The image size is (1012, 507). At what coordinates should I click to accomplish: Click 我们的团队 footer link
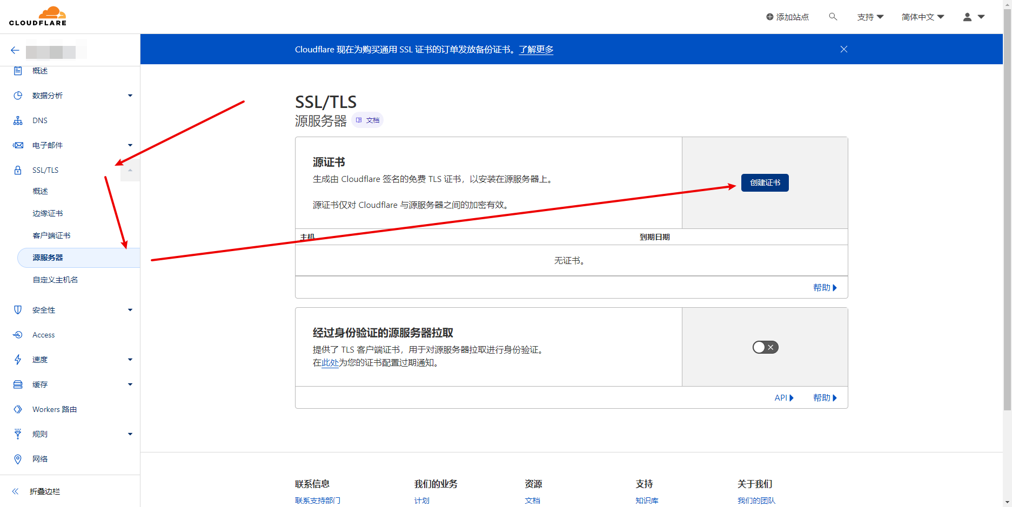[756, 501]
